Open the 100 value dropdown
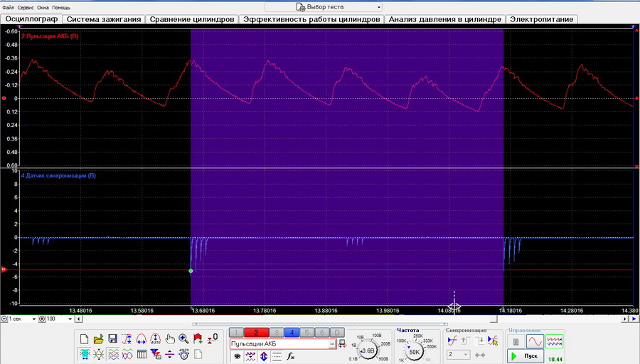640x364 pixels. 70,319
